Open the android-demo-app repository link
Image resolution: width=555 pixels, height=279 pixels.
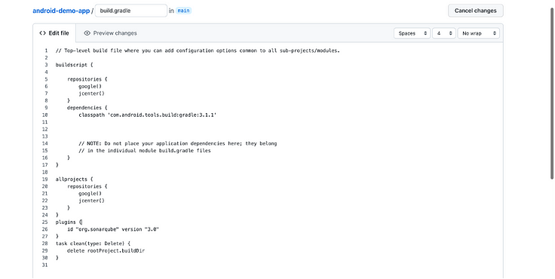click(61, 11)
